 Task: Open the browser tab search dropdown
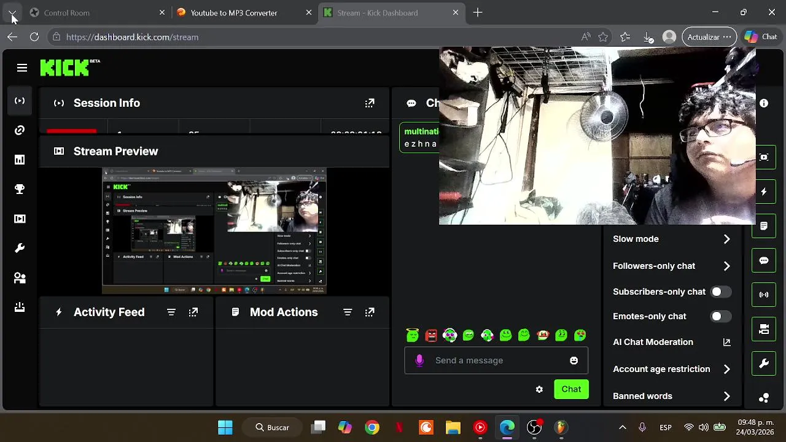tap(12, 12)
